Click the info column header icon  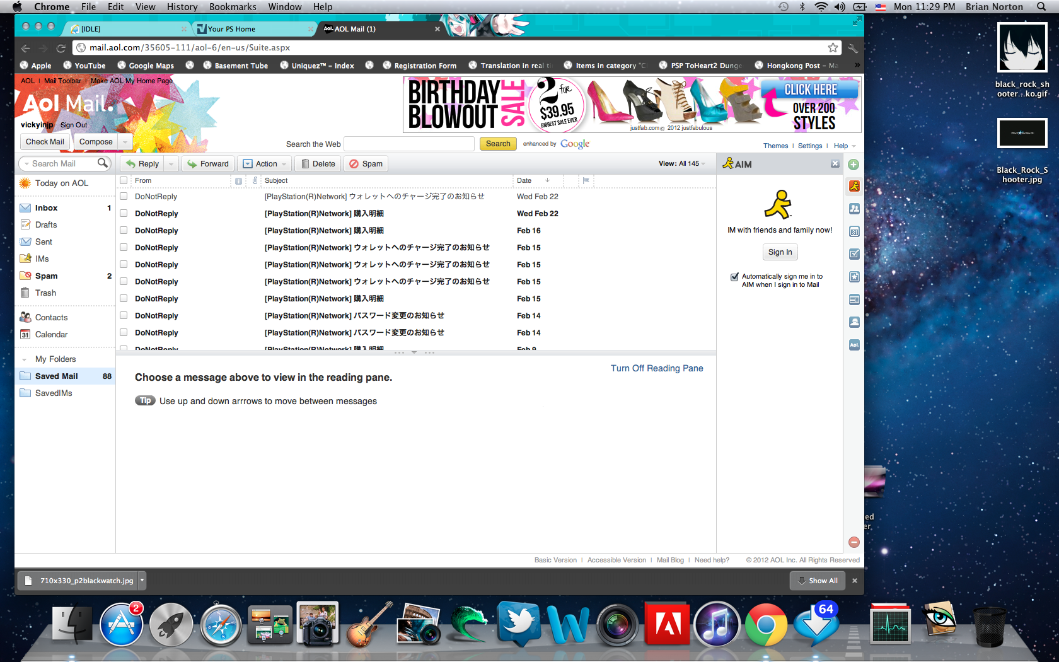click(238, 181)
